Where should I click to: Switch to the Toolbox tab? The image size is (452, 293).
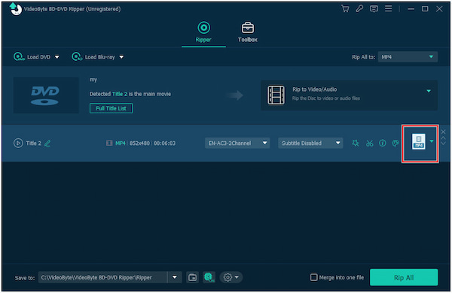coord(248,32)
